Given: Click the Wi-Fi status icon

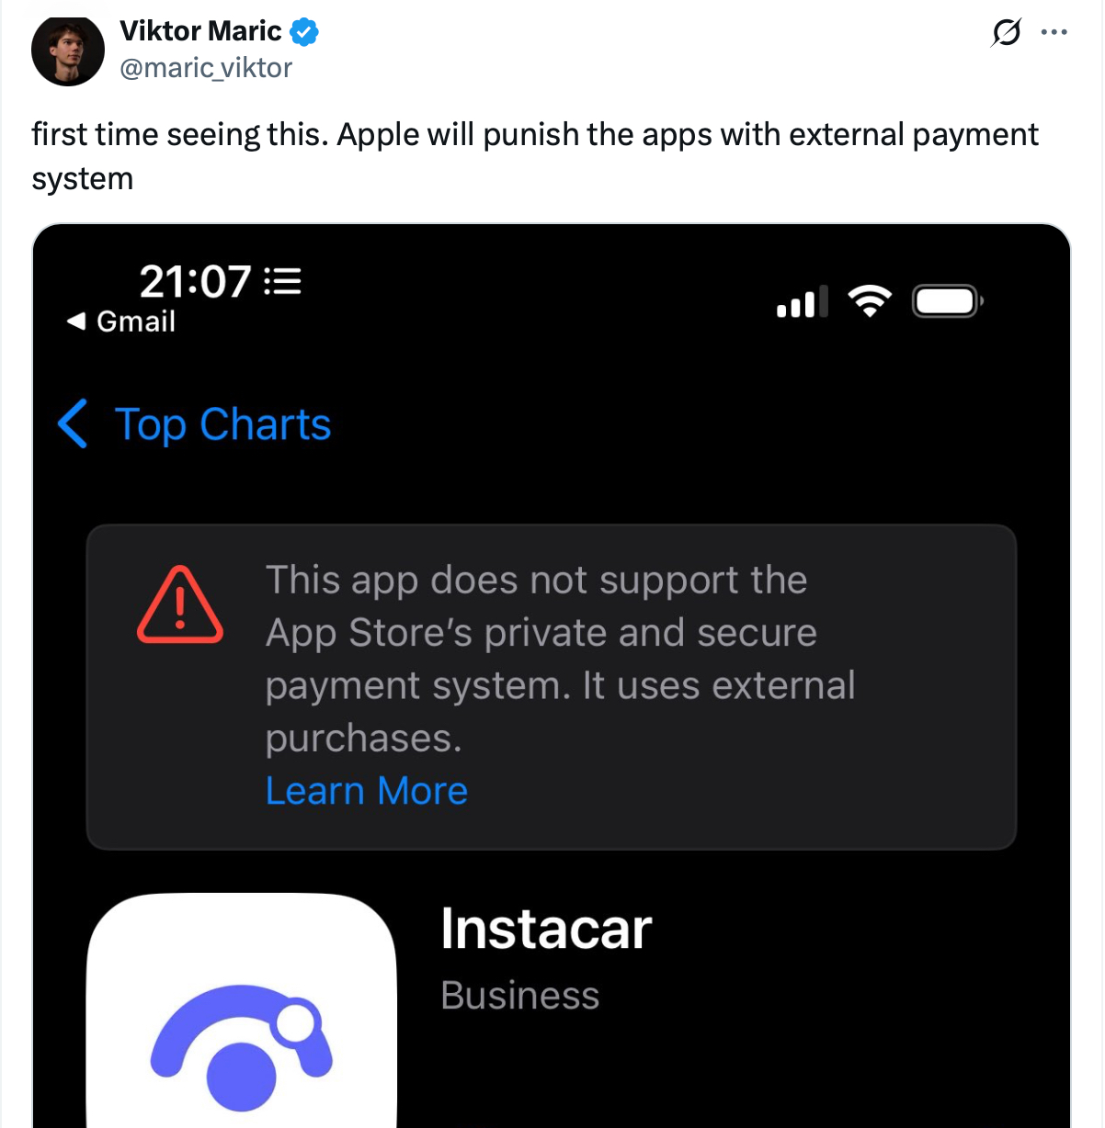Looking at the screenshot, I should (x=870, y=301).
